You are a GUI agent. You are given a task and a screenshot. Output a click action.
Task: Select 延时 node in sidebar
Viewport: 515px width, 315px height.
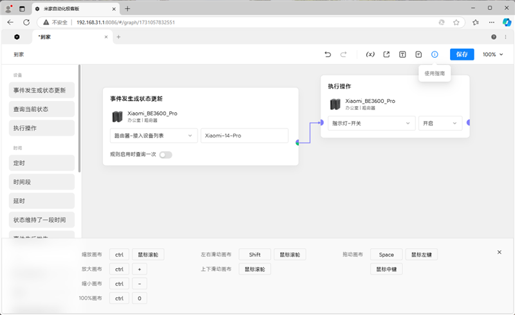click(x=42, y=201)
